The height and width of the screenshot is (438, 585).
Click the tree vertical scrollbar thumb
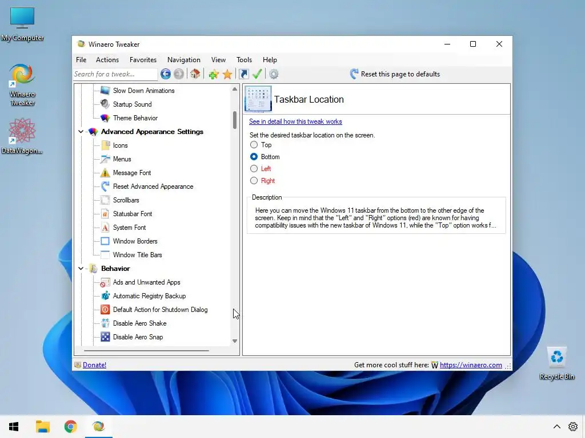235,120
